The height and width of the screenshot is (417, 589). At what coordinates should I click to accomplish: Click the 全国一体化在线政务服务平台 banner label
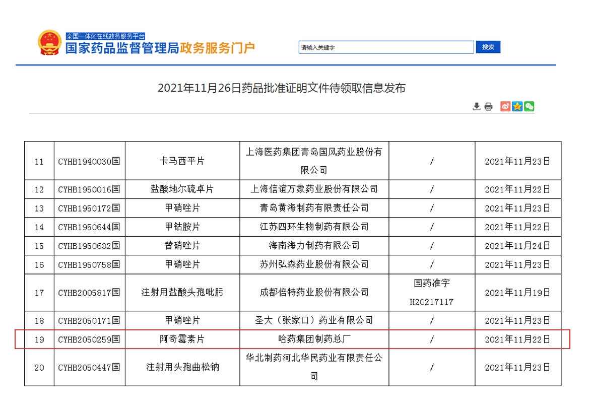pos(105,36)
